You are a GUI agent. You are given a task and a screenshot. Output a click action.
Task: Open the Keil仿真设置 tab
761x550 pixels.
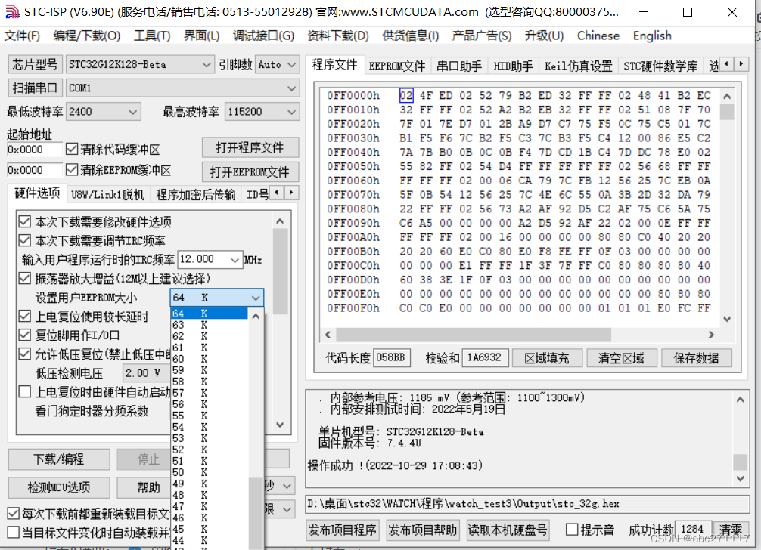point(579,65)
